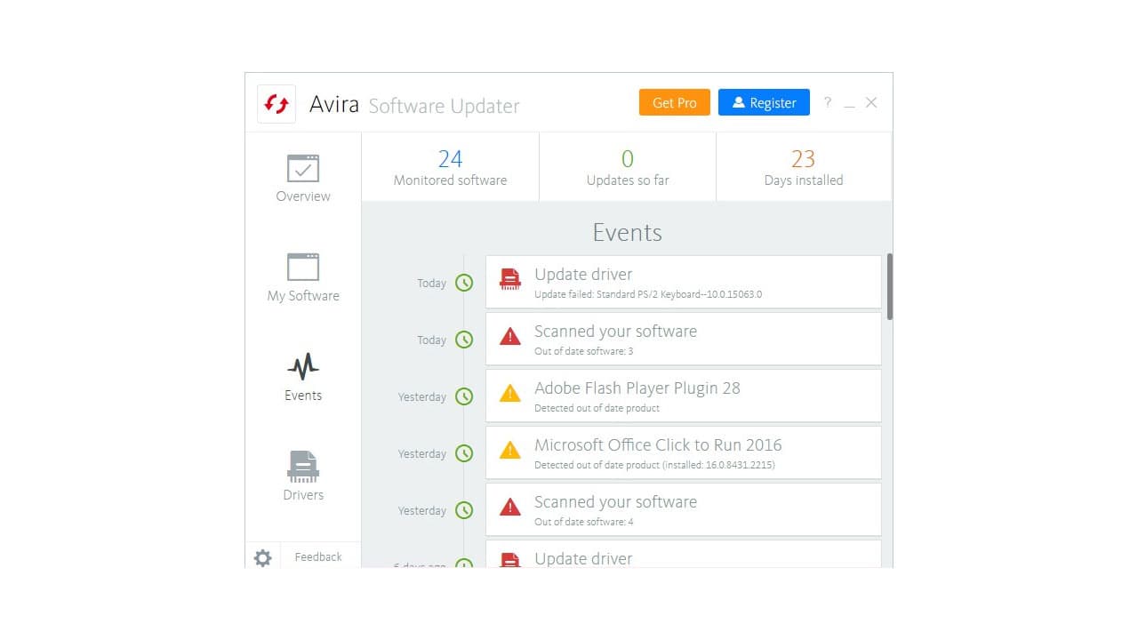Image resolution: width=1138 pixels, height=640 pixels.
Task: Select the Updates so far panel
Action: (x=627, y=167)
